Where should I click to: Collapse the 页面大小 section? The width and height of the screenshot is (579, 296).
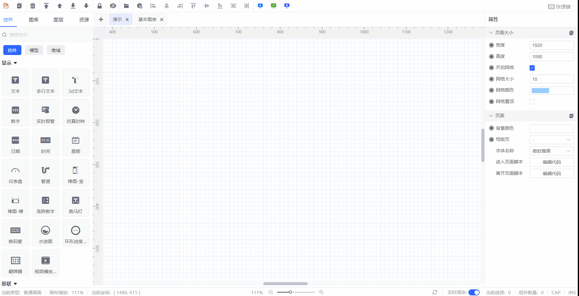pyautogui.click(x=491, y=33)
